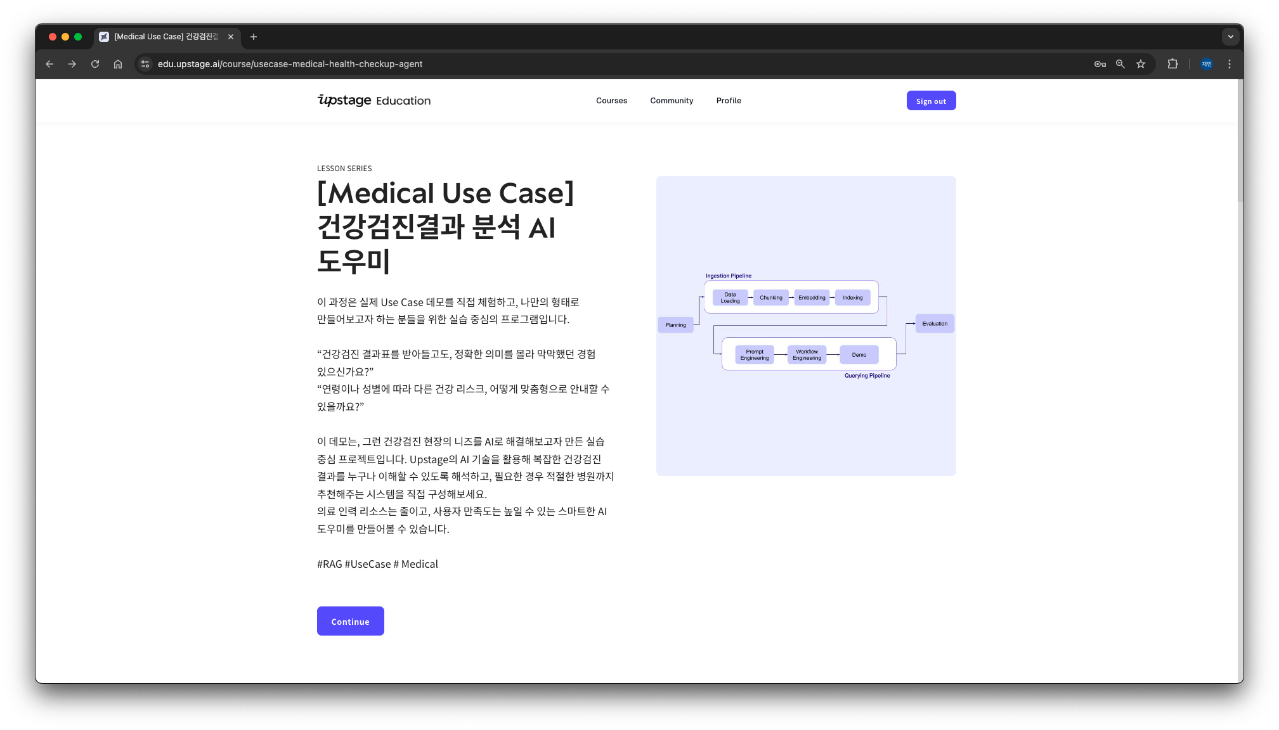The height and width of the screenshot is (730, 1279).
Task: Go to the browser home page
Action: (118, 64)
